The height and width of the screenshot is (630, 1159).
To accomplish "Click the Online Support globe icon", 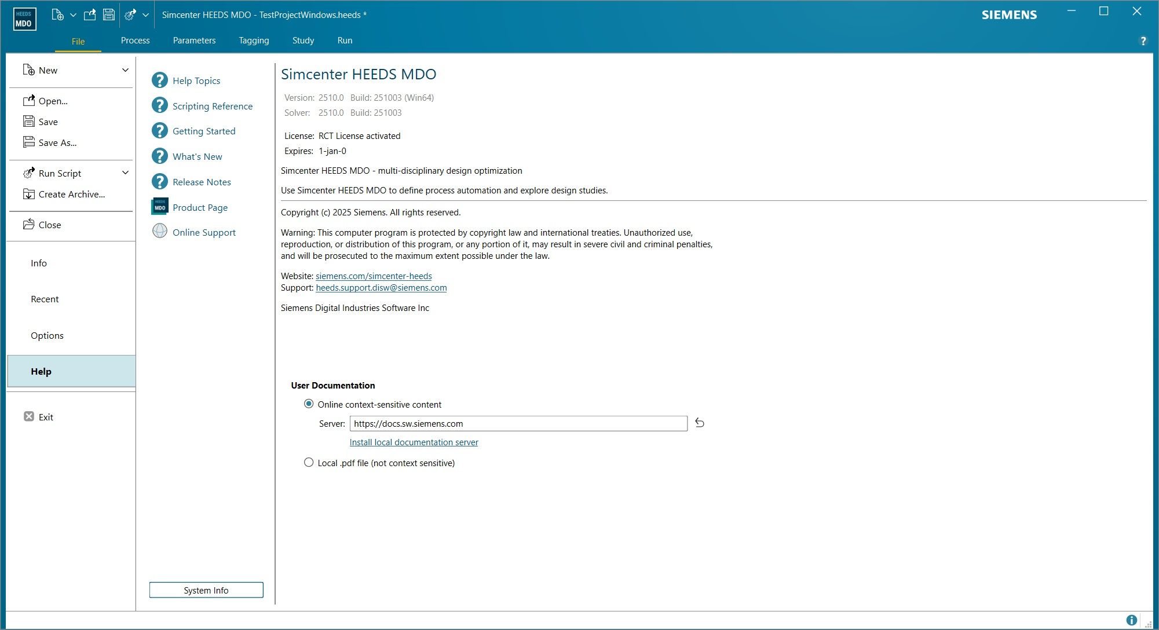I will [x=160, y=231].
